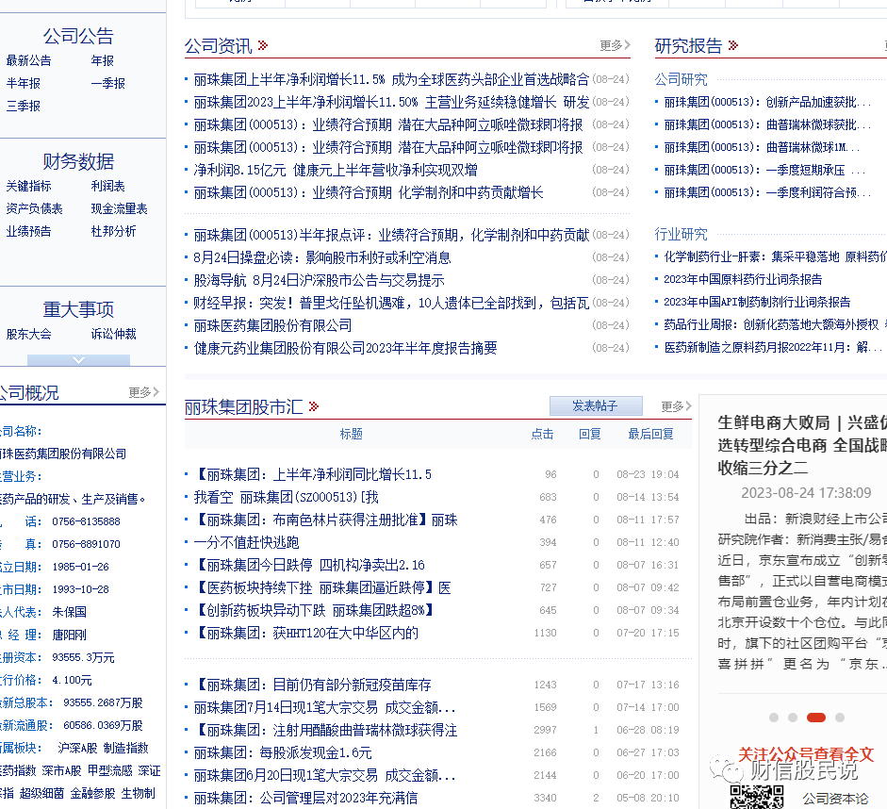This screenshot has width=887, height=809.
Task: Open 三季报 sidebar link
Action: pos(24,106)
